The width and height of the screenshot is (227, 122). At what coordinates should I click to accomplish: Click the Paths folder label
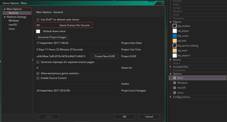[176, 4]
